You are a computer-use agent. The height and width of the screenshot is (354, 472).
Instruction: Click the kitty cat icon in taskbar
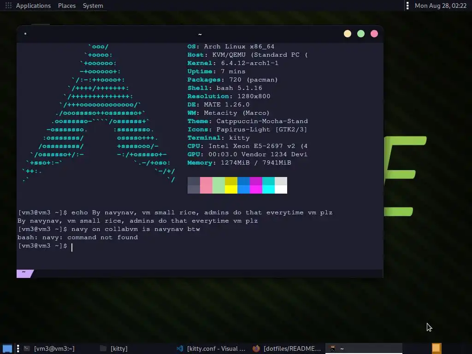click(333, 348)
